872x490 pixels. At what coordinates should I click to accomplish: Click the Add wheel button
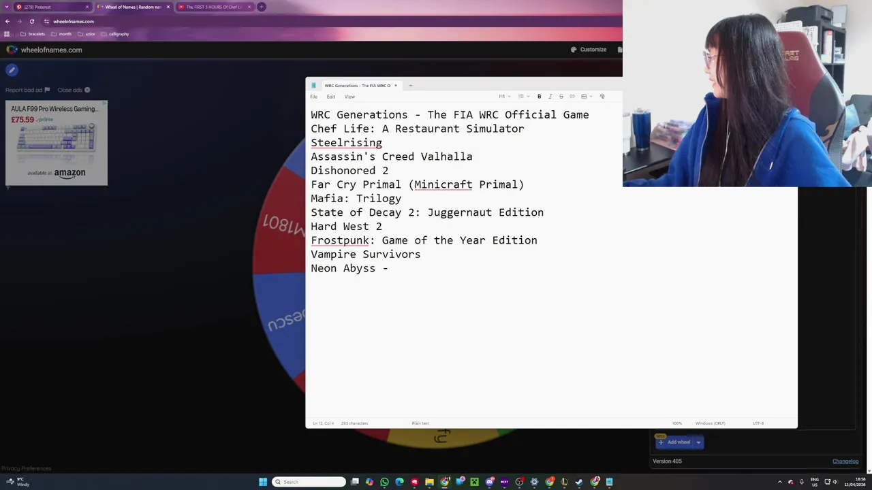(674, 442)
